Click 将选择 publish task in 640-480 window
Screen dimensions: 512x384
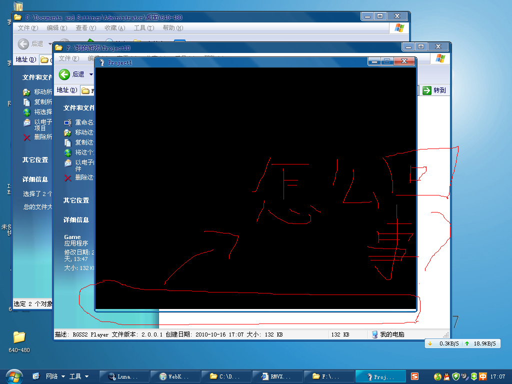pos(37,112)
